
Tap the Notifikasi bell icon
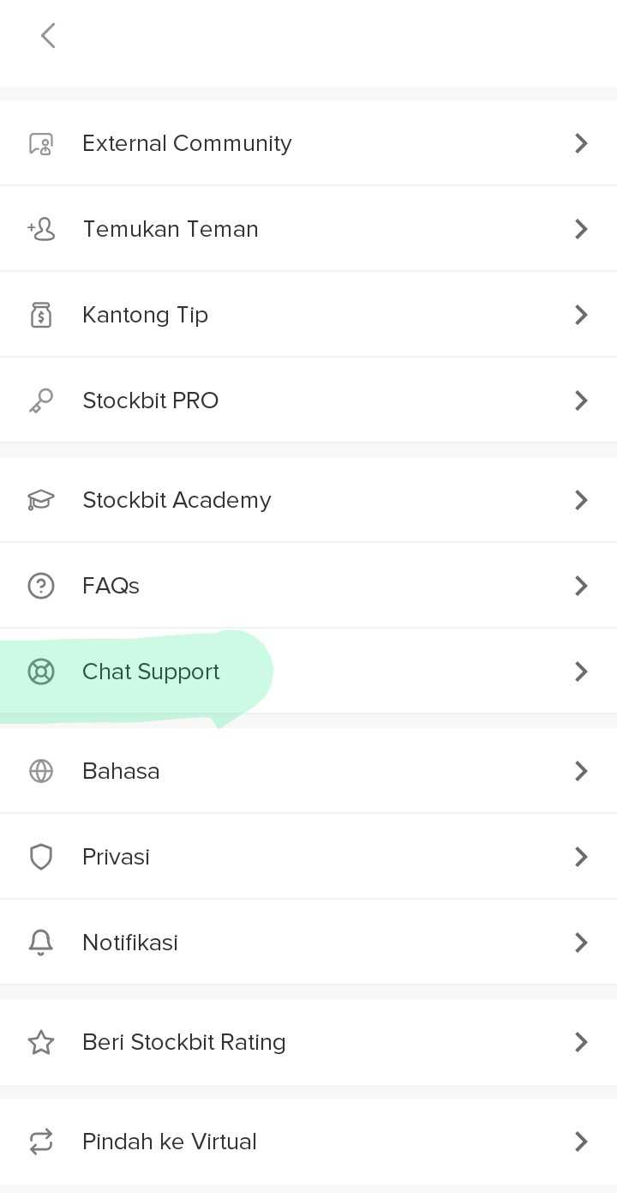click(41, 943)
